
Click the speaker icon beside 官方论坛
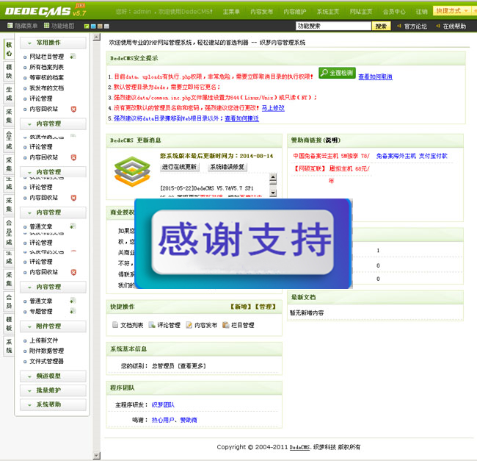(398, 26)
